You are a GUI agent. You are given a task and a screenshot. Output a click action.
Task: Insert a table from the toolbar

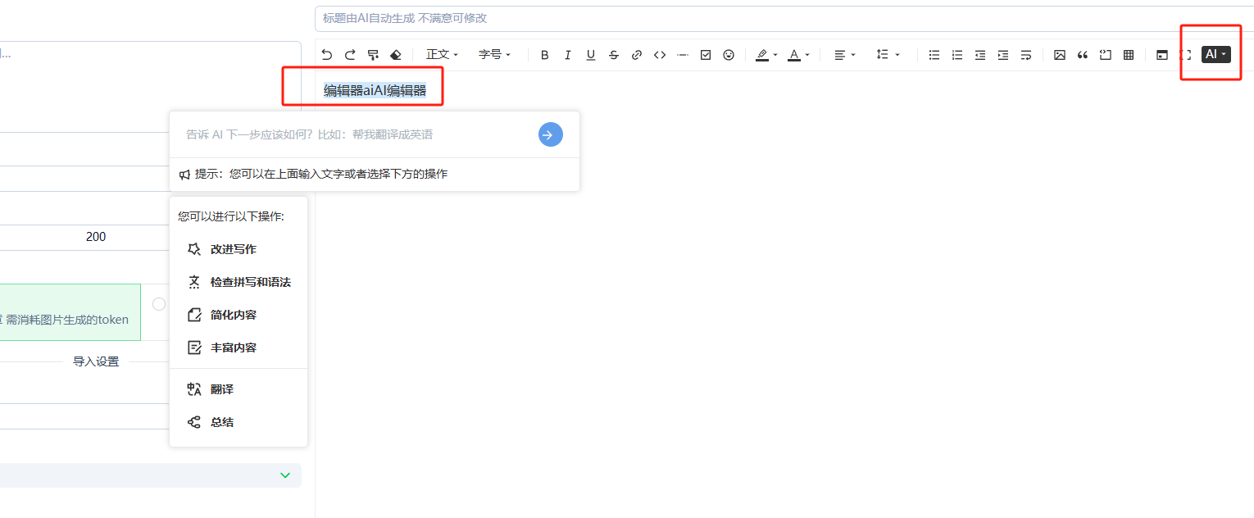coord(1129,55)
